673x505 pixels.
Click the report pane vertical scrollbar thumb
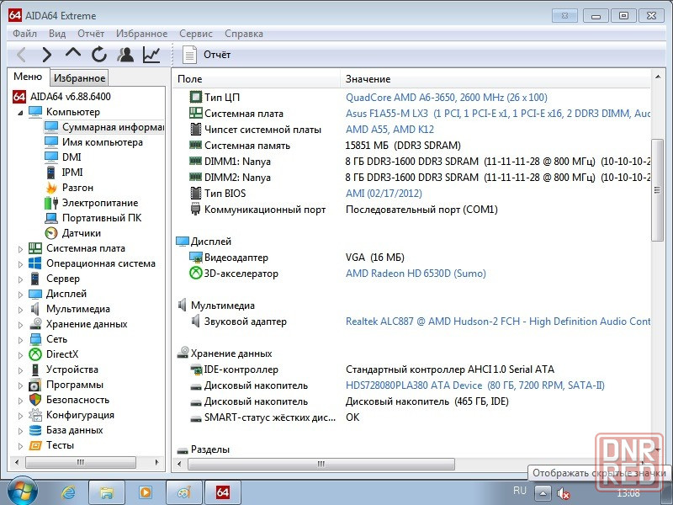[x=657, y=190]
